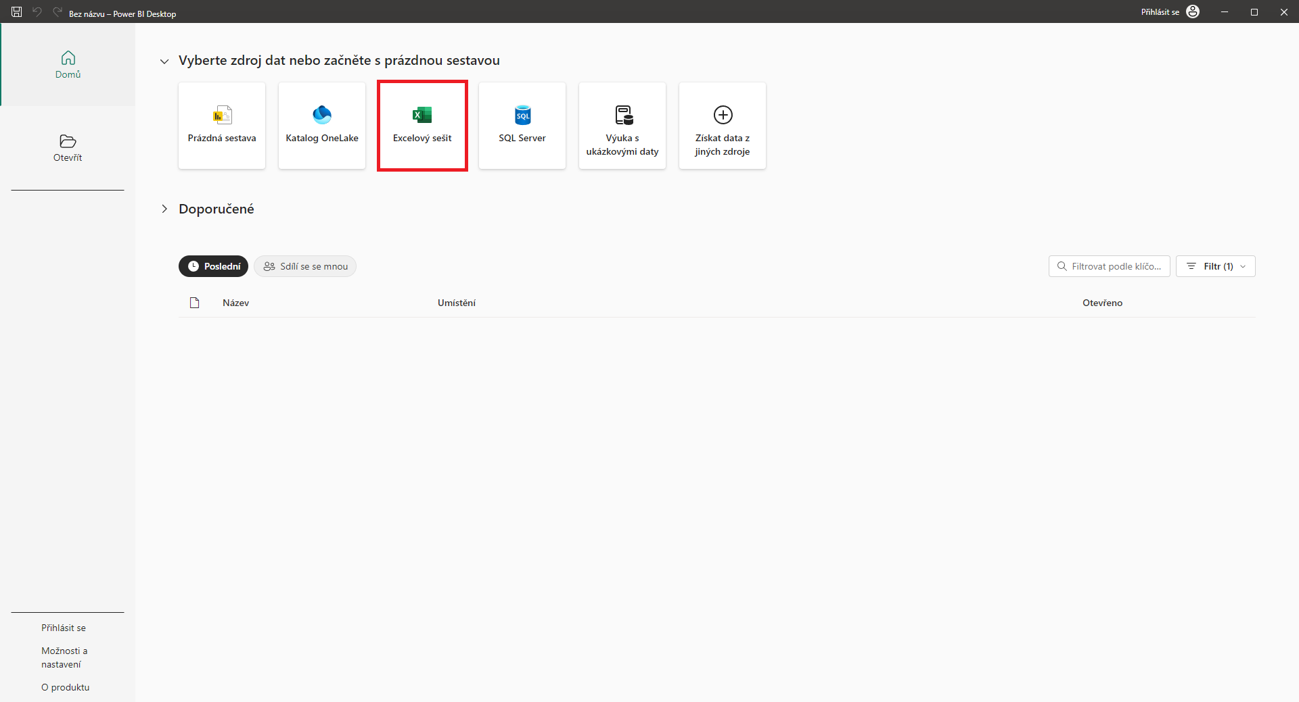Image resolution: width=1299 pixels, height=702 pixels.
Task: Open the SQL Server connector
Action: click(522, 125)
